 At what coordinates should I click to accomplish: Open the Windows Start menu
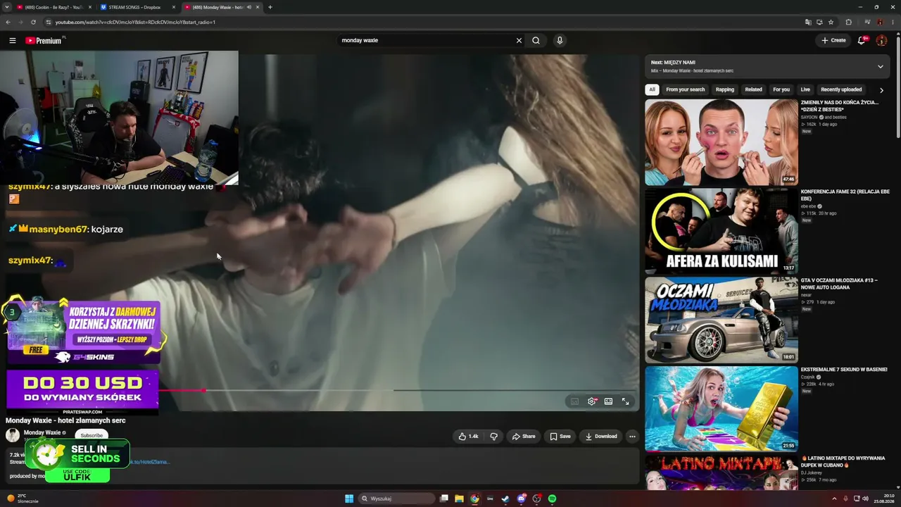(x=349, y=499)
